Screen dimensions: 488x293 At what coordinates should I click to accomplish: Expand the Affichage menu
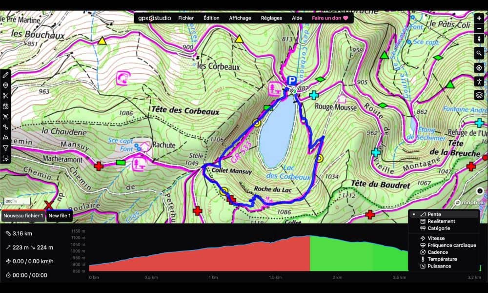point(240,18)
